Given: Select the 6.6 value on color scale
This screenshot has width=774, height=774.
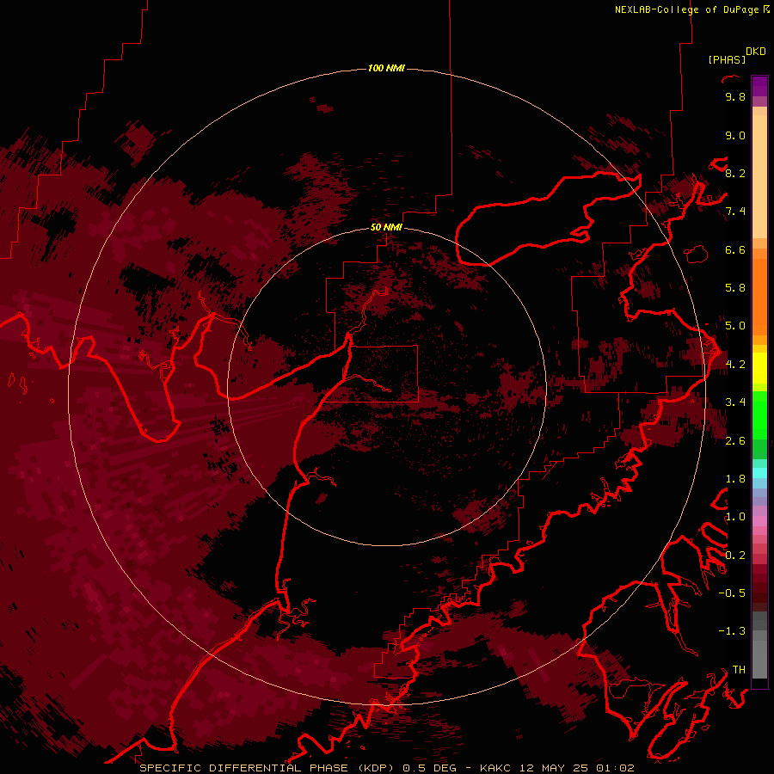Looking at the screenshot, I should 735,249.
